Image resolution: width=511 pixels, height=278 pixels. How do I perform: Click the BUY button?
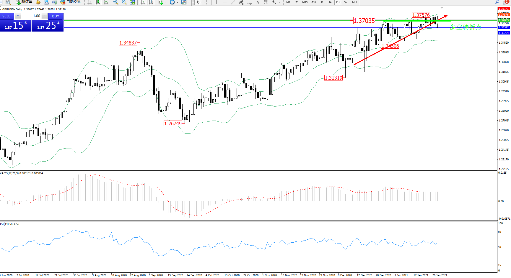(56, 16)
